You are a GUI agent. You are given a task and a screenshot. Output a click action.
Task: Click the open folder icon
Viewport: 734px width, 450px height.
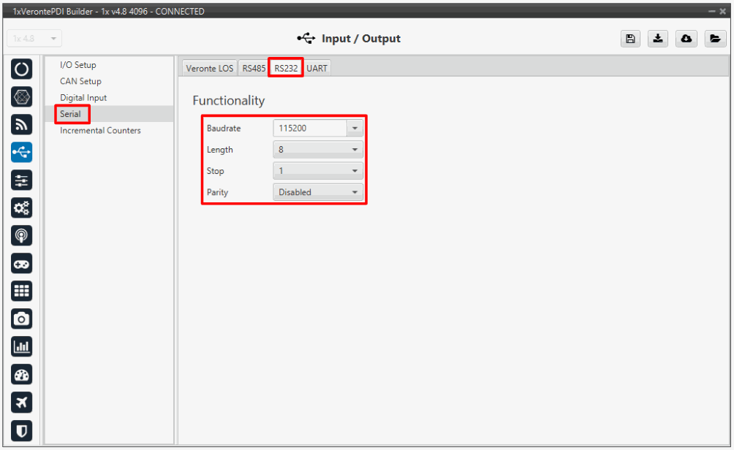[714, 39]
